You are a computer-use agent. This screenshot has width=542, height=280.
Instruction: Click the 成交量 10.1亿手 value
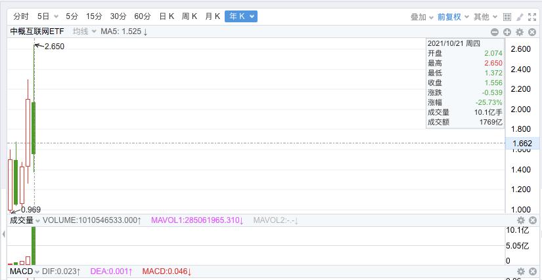tap(488, 112)
